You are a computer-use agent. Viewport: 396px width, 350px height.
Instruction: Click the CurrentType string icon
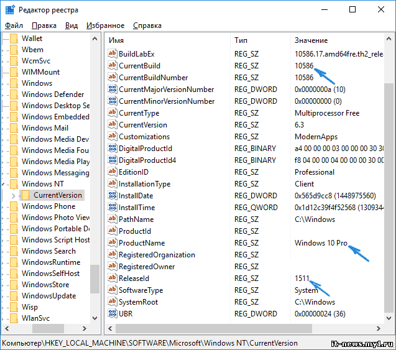point(112,113)
